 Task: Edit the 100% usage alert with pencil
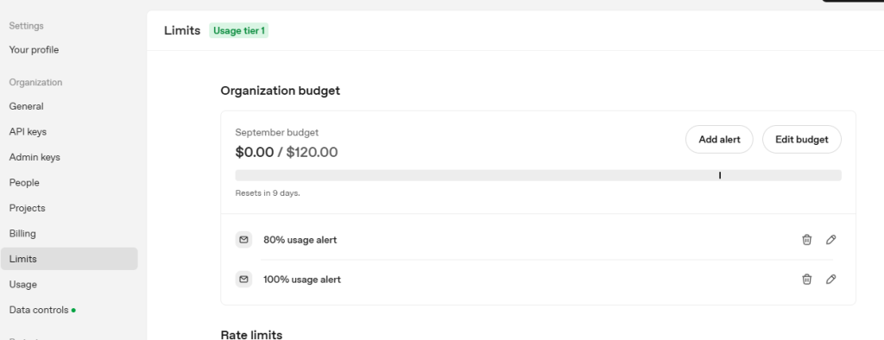point(830,279)
